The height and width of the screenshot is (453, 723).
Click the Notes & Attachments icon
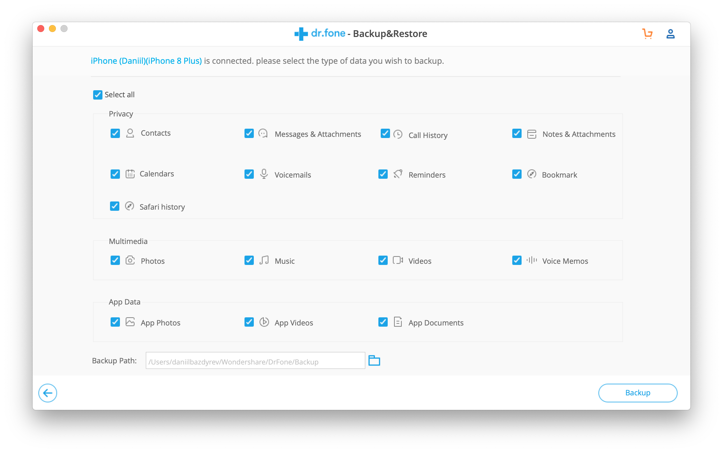pos(531,134)
